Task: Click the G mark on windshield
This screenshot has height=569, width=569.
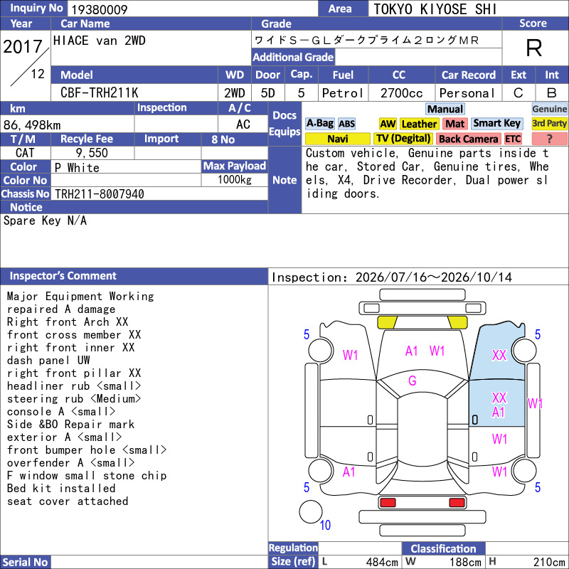Action: tap(413, 381)
